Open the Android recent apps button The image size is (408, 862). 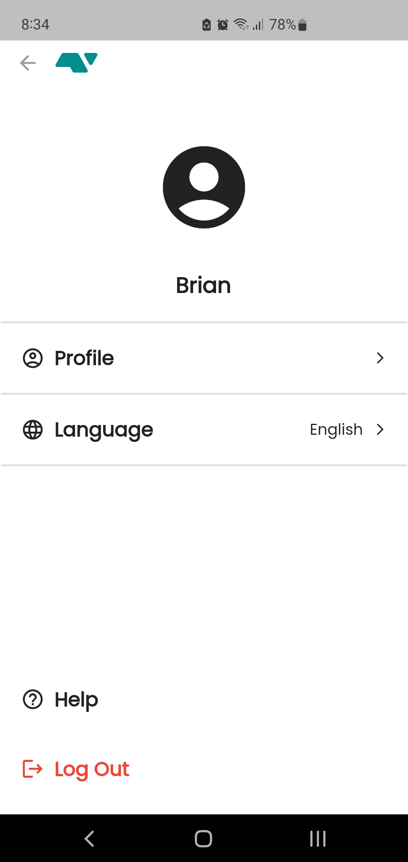(318, 839)
